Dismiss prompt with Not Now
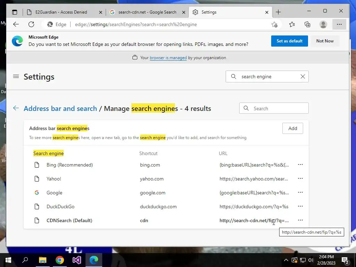356x267 pixels. point(325,41)
